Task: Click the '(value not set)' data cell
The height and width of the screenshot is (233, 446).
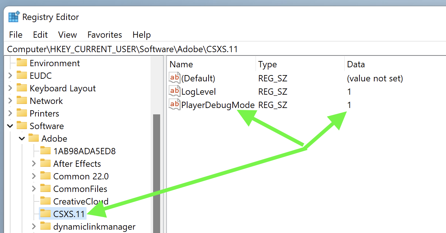Action: pos(375,78)
